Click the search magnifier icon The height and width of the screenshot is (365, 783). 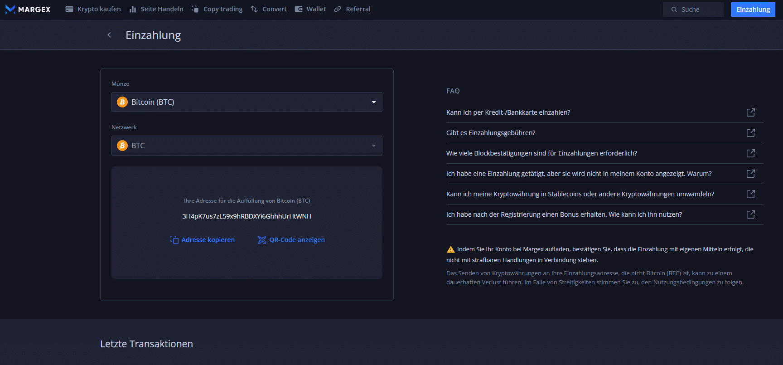point(674,10)
